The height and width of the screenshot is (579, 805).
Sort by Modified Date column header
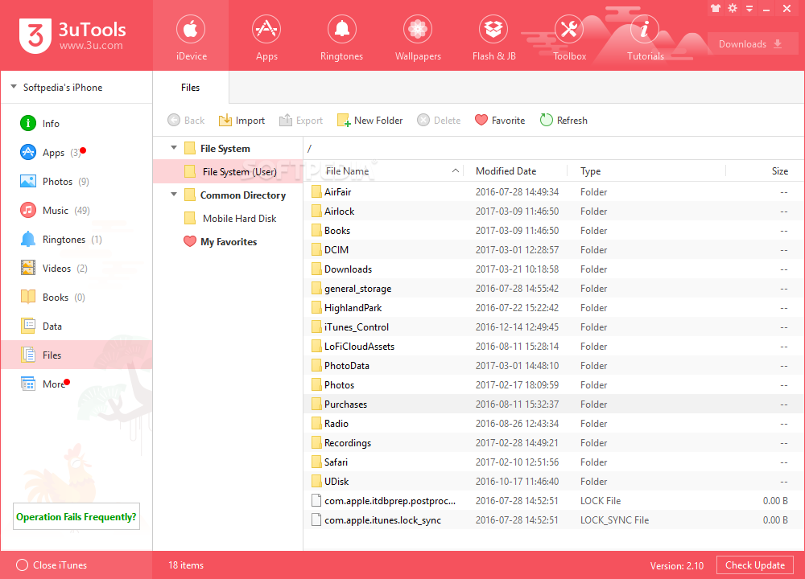[x=516, y=171]
